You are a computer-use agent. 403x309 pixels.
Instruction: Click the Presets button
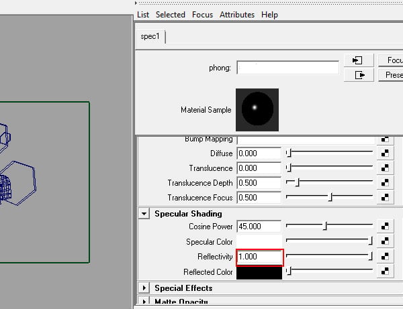pyautogui.click(x=391, y=75)
